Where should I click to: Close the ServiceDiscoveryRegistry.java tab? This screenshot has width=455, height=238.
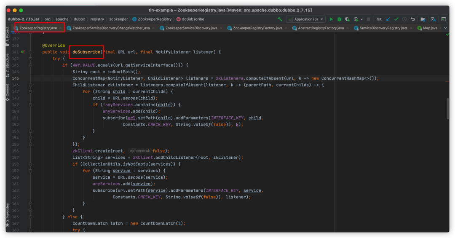411,28
